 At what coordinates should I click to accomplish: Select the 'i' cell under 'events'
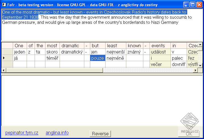point(160,58)
